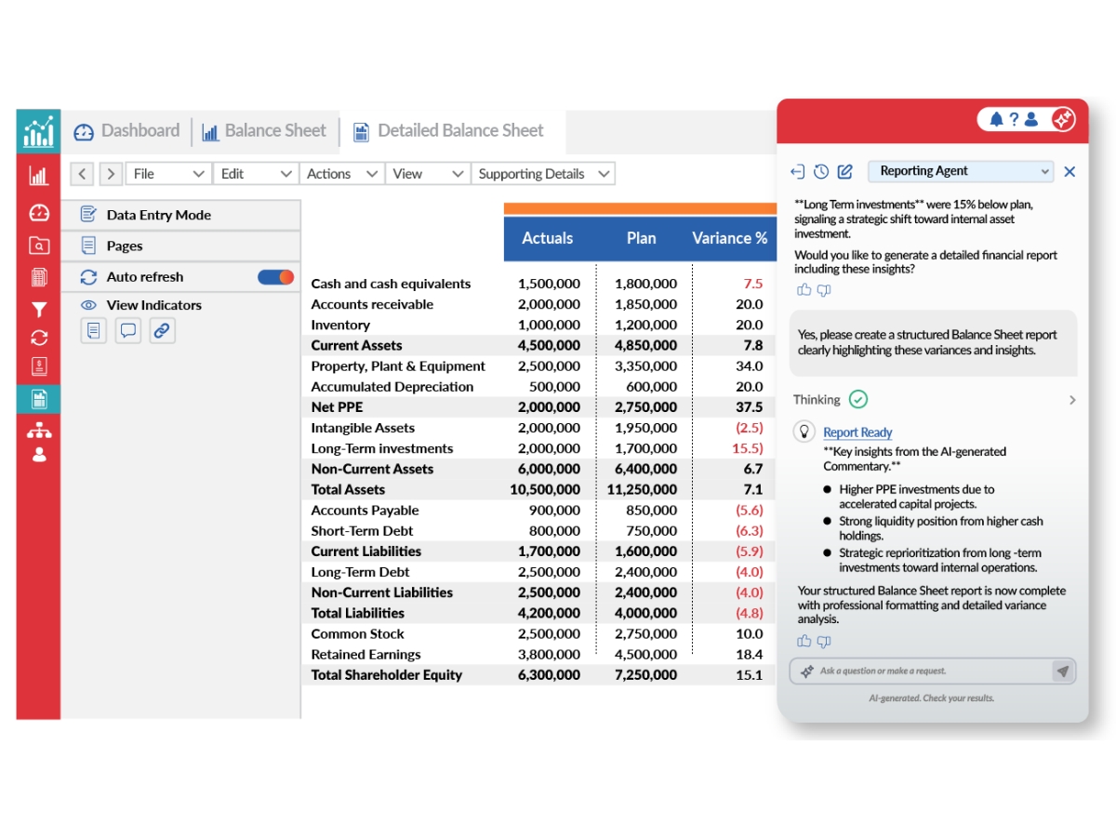Expand the Actions dropdown
The image size is (1116, 837).
tap(341, 174)
